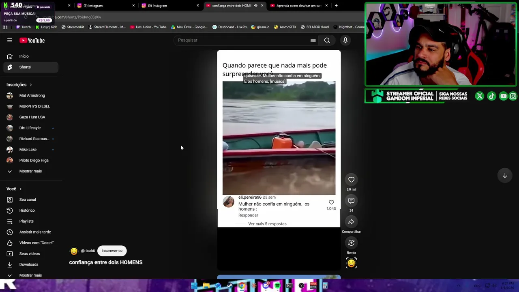519x292 pixels.
Task: Open Mat Armstrong subscription channel
Action: pyautogui.click(x=30, y=96)
